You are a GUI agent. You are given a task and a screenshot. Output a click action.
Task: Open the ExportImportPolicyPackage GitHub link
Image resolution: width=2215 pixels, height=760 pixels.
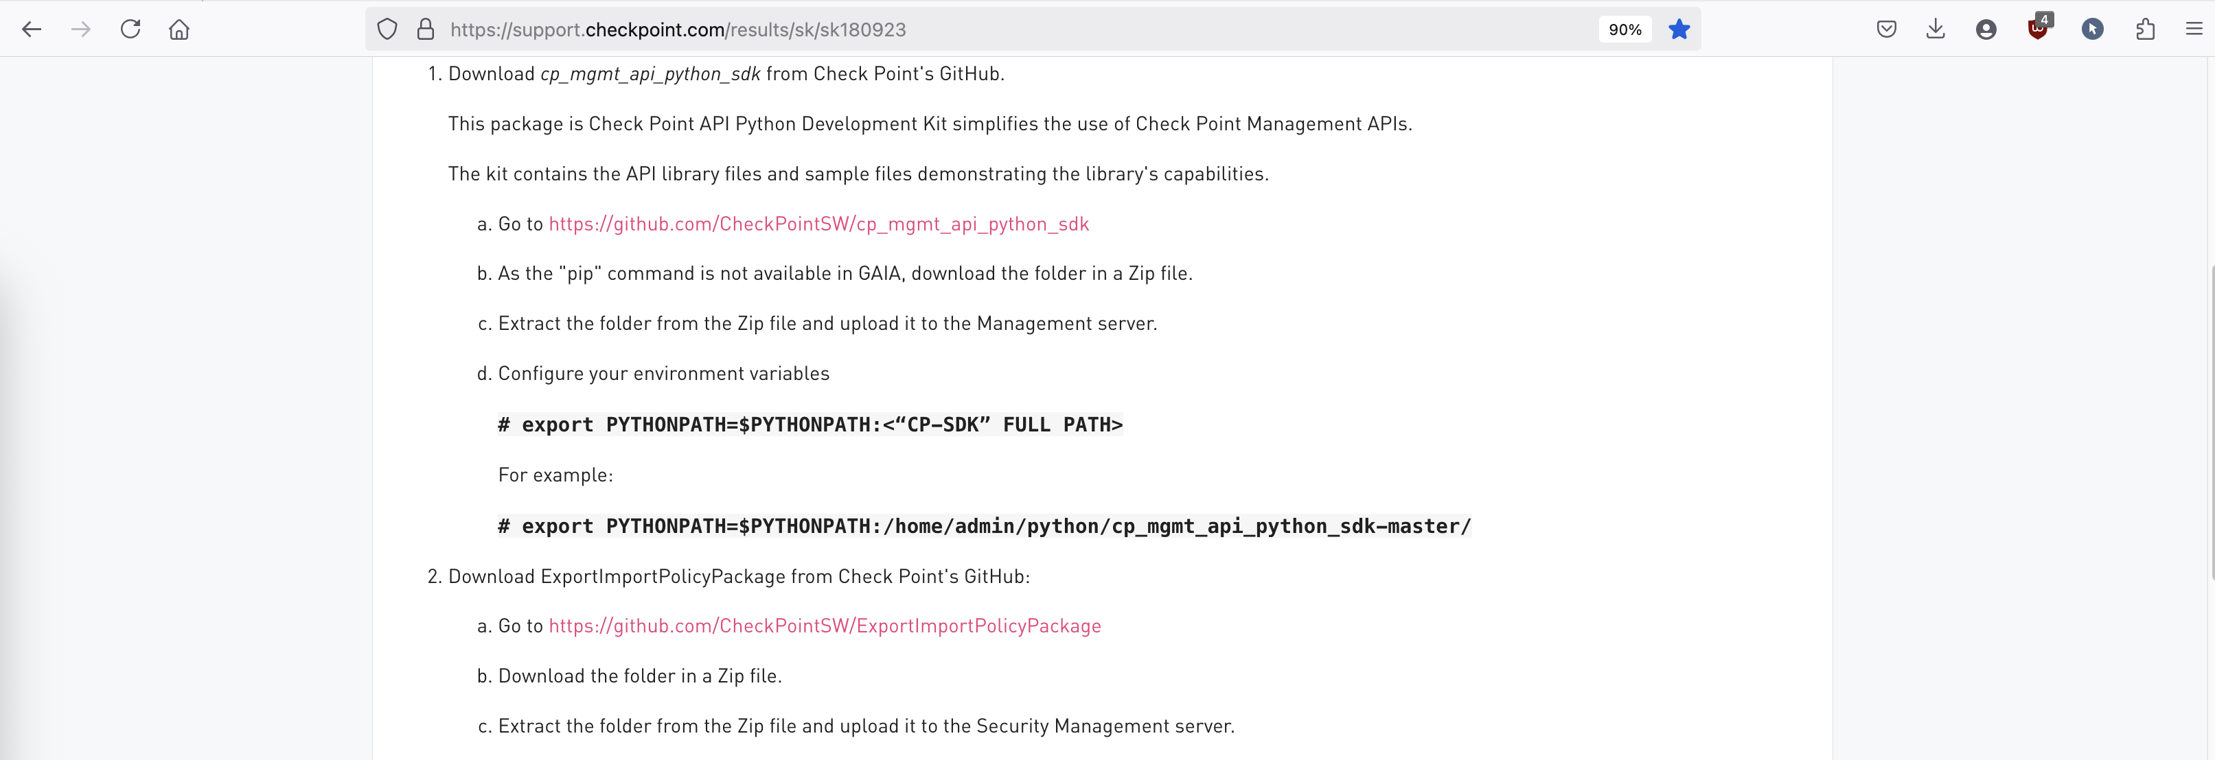pyautogui.click(x=824, y=626)
